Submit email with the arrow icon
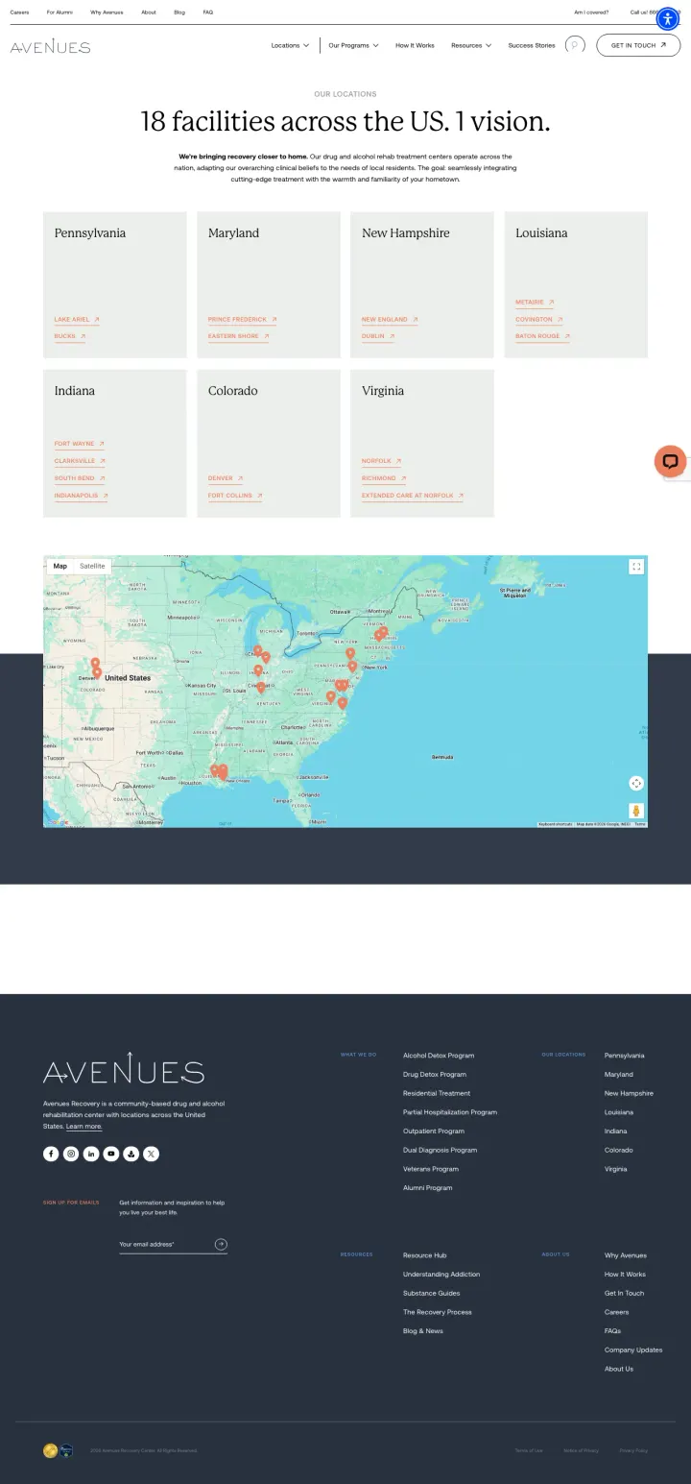 (222, 1244)
